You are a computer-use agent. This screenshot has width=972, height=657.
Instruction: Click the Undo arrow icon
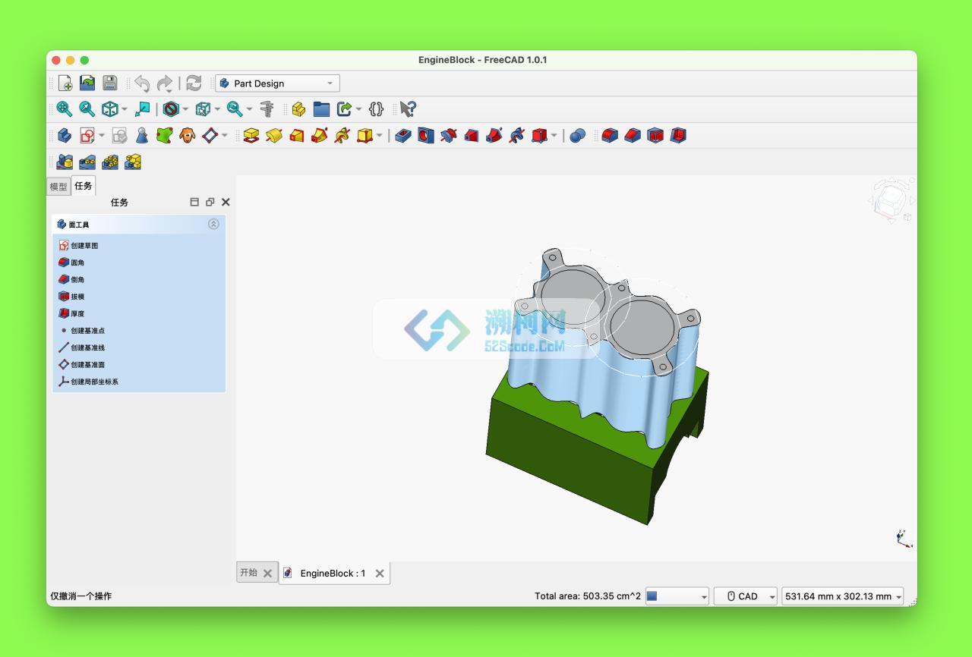click(x=142, y=83)
